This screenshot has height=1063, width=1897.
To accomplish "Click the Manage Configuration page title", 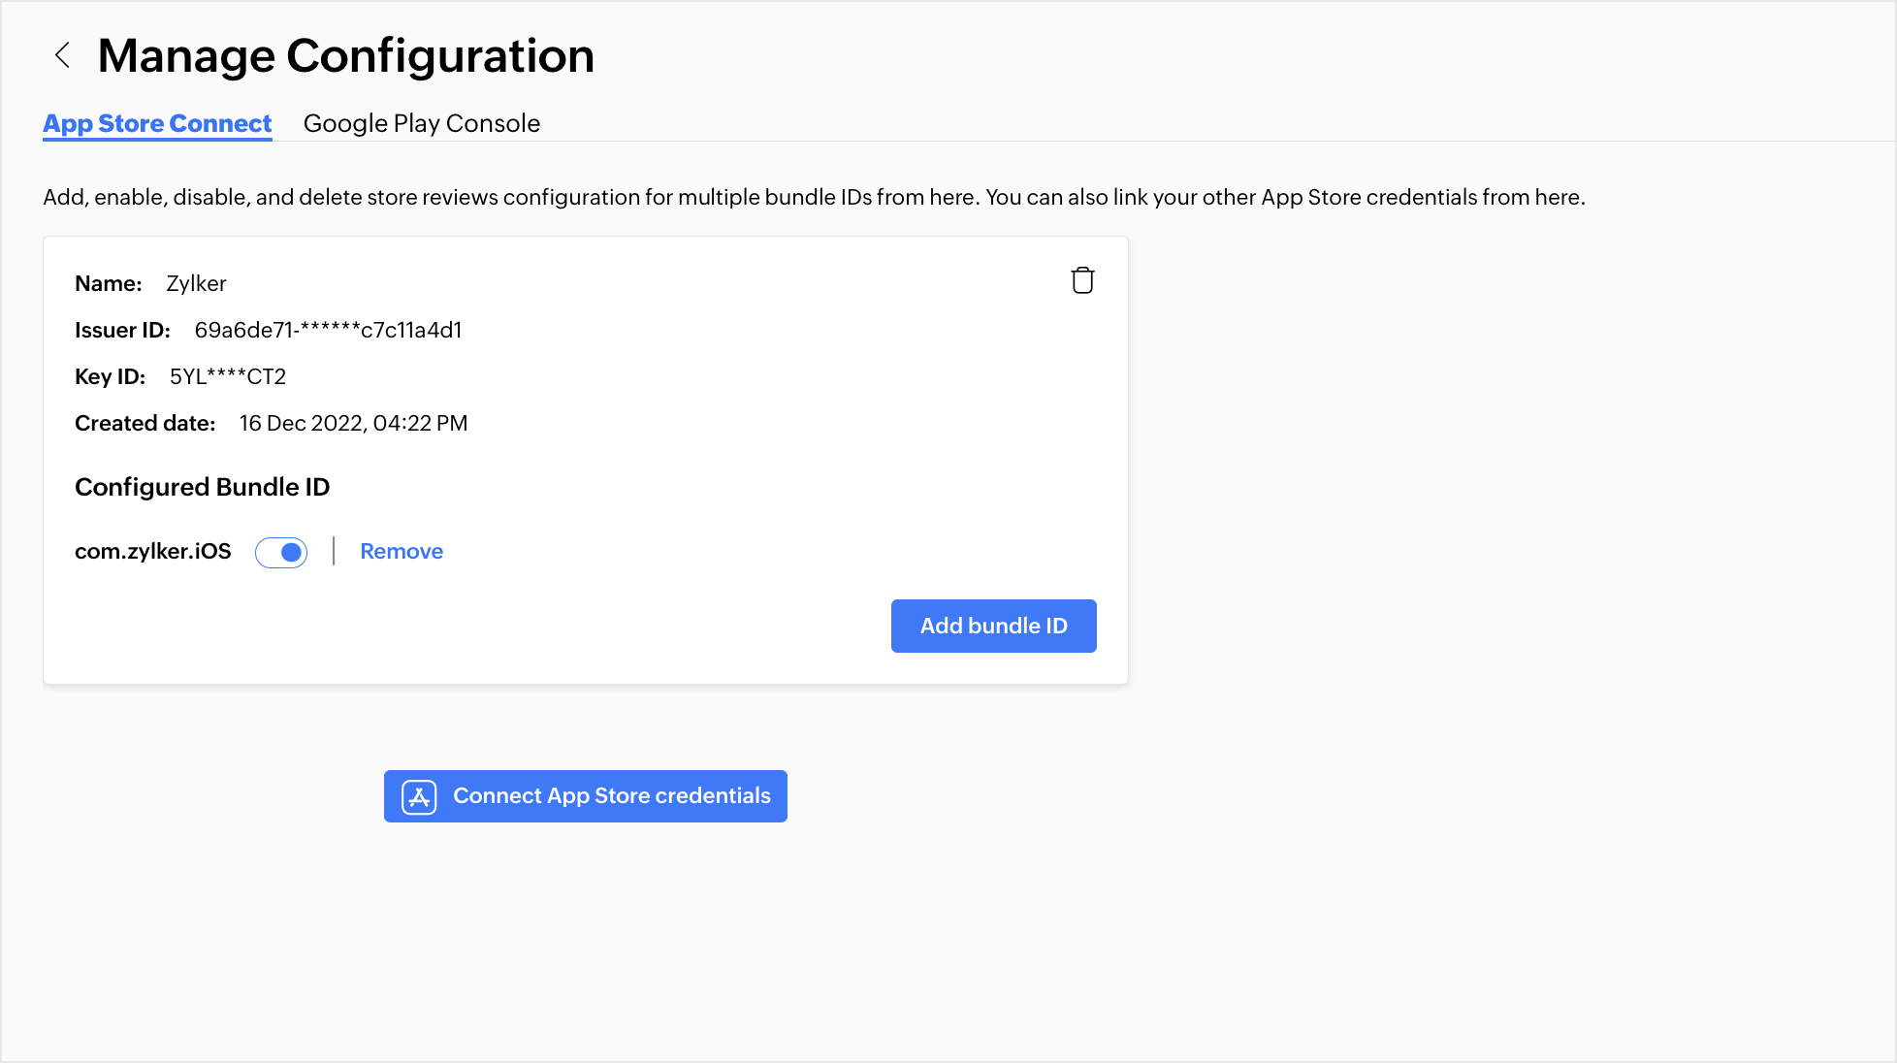I will point(345,55).
